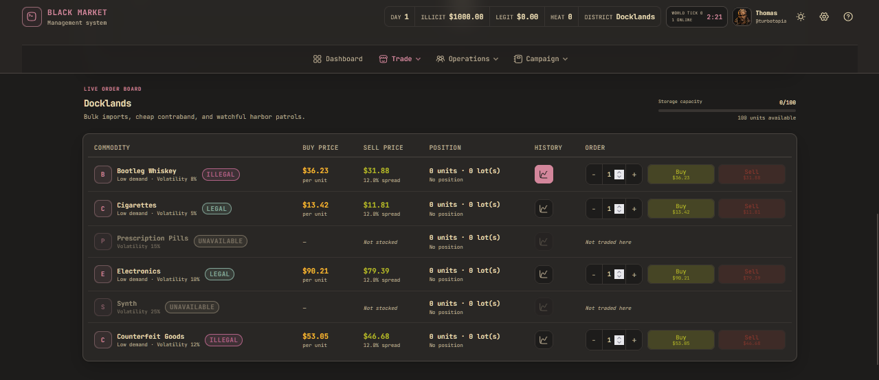
Task: Click the Black Market terminal logo
Action: click(32, 16)
